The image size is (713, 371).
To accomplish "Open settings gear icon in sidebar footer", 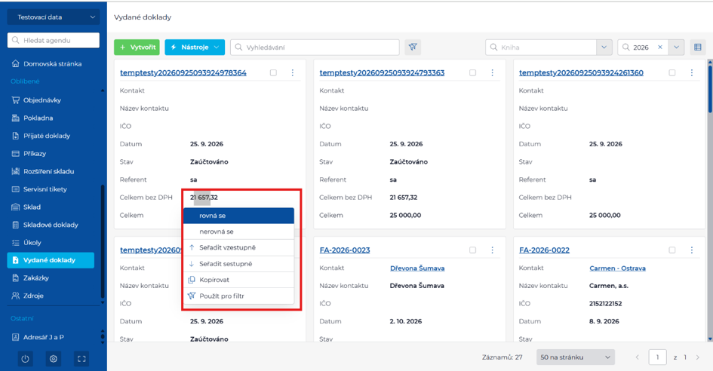I will tap(54, 359).
